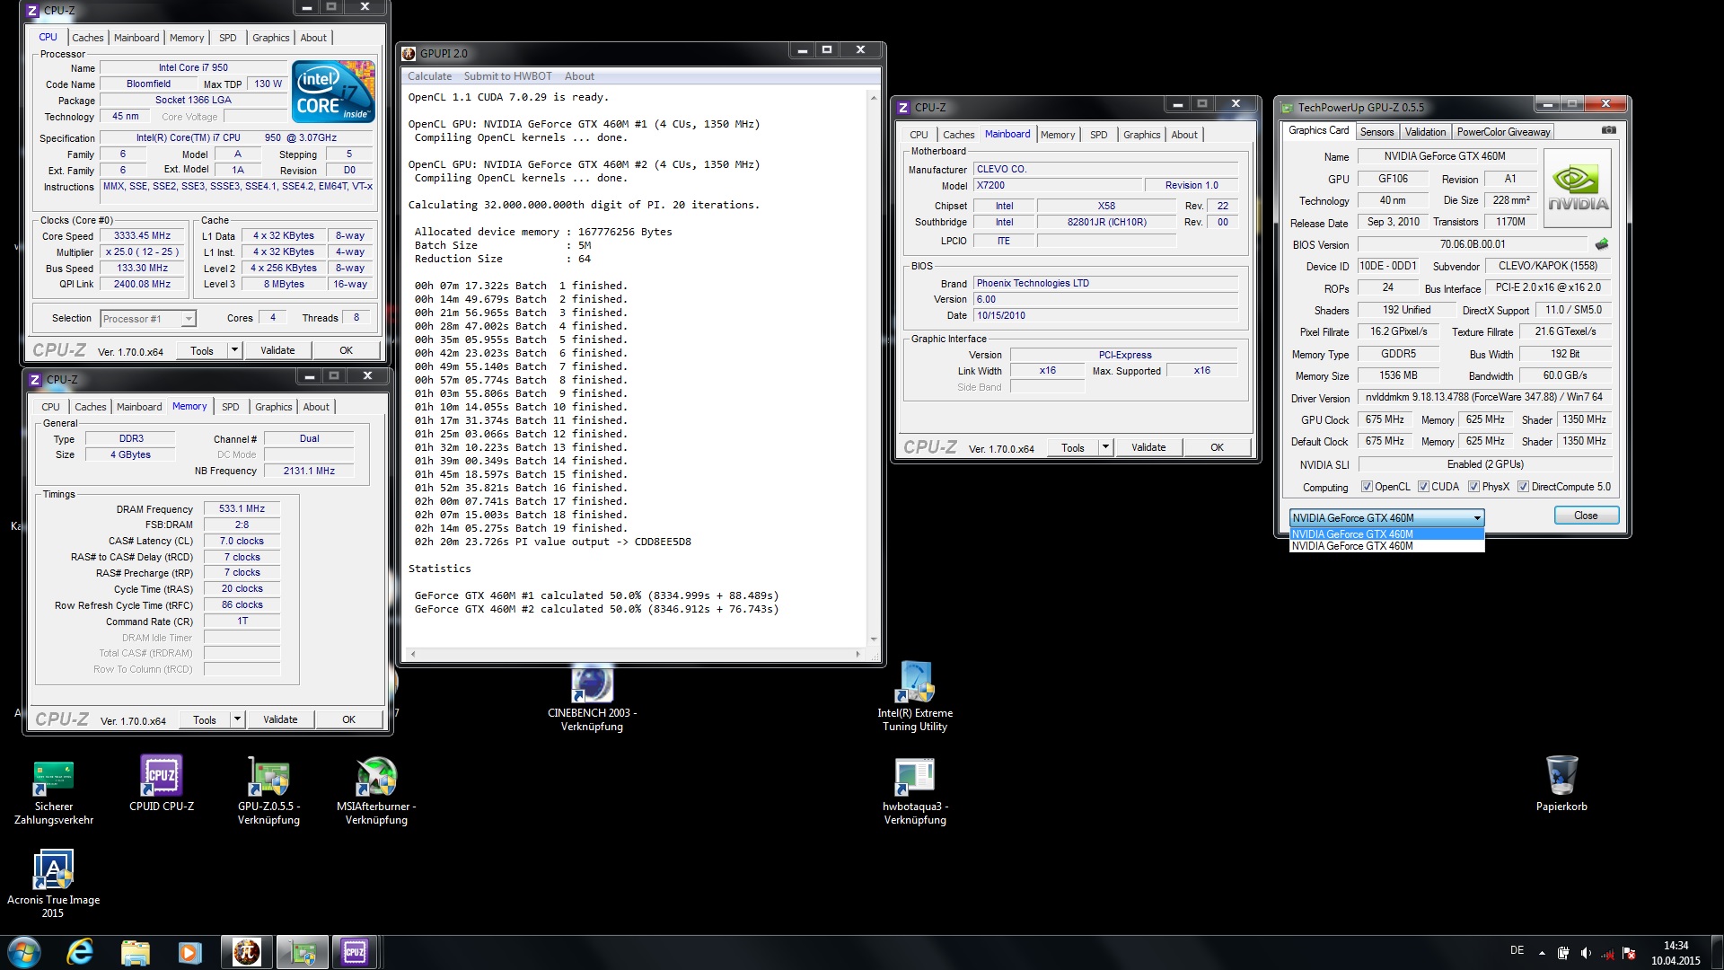The width and height of the screenshot is (1724, 970).
Task: Click BIOS save icon in GPU-Z
Action: pos(1602,244)
